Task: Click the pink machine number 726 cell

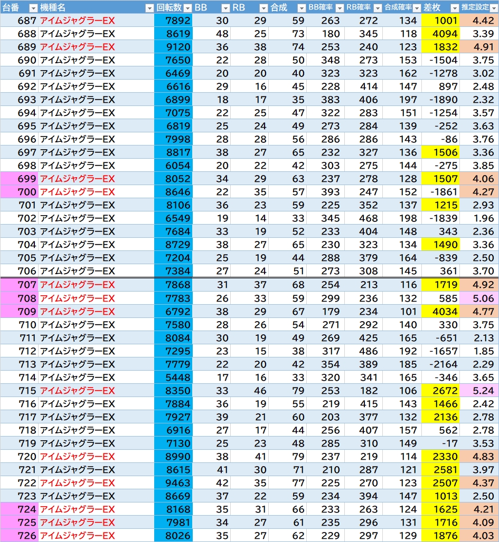Action: (x=19, y=536)
